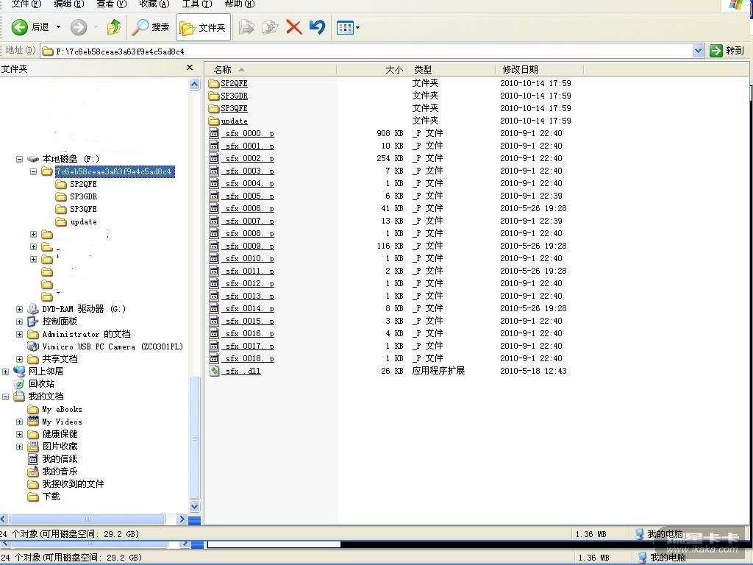The width and height of the screenshot is (753, 565).
Task: Select the SP3GDR folder in file list
Action: point(234,96)
